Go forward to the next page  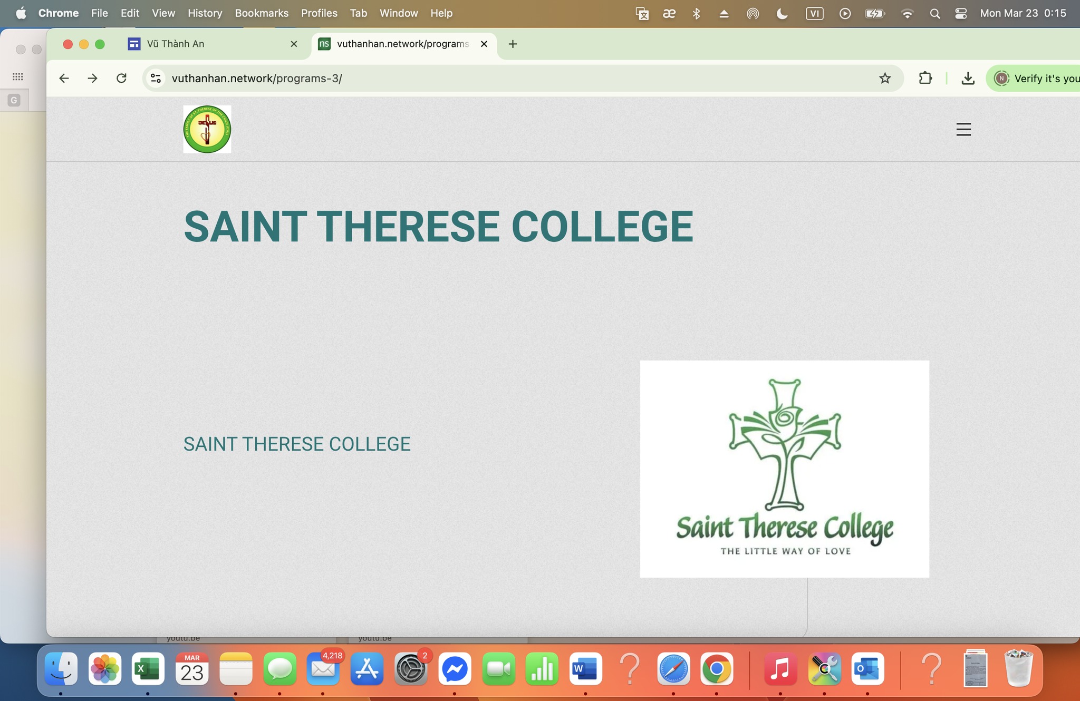(x=93, y=79)
